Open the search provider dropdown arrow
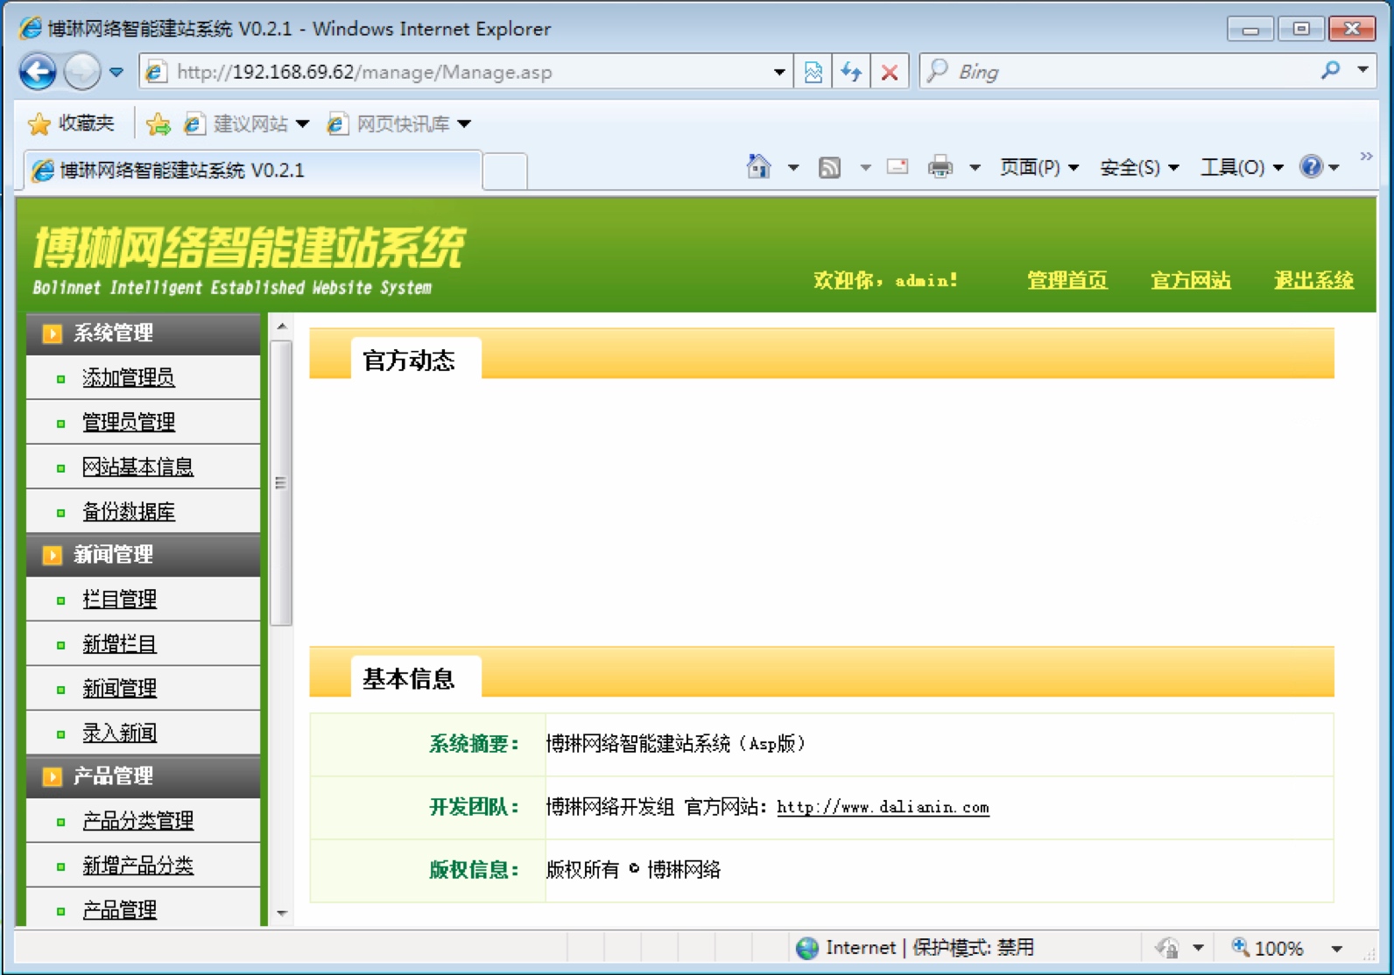Image resolution: width=1394 pixels, height=975 pixels. coord(1363,71)
